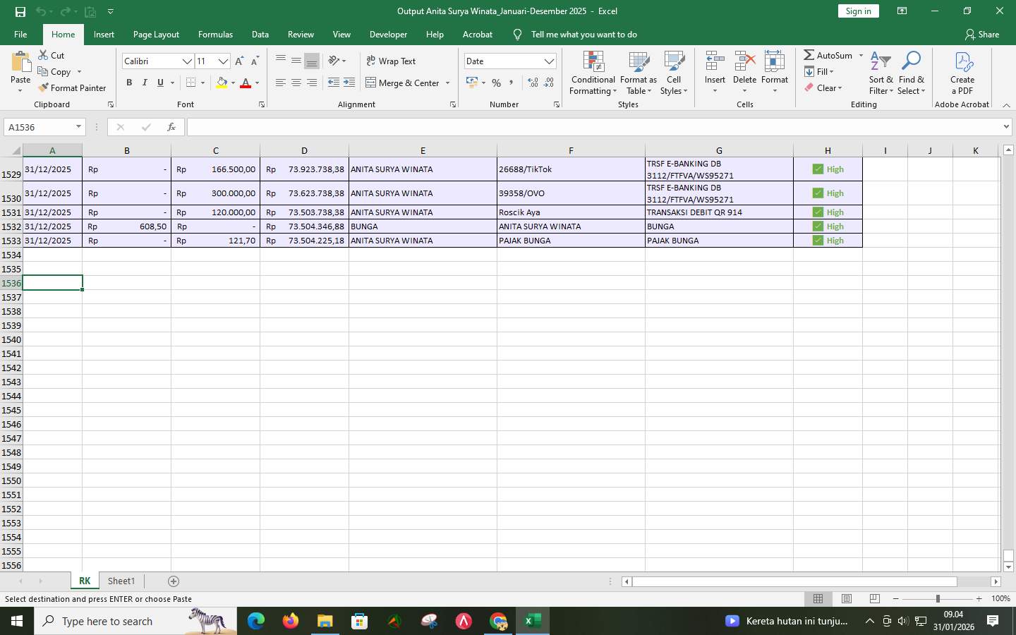
Task: Open the Sheet1 worksheet tab
Action: pyautogui.click(x=121, y=581)
